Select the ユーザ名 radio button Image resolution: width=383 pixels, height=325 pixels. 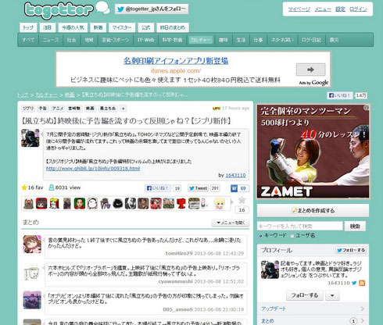click(x=292, y=236)
